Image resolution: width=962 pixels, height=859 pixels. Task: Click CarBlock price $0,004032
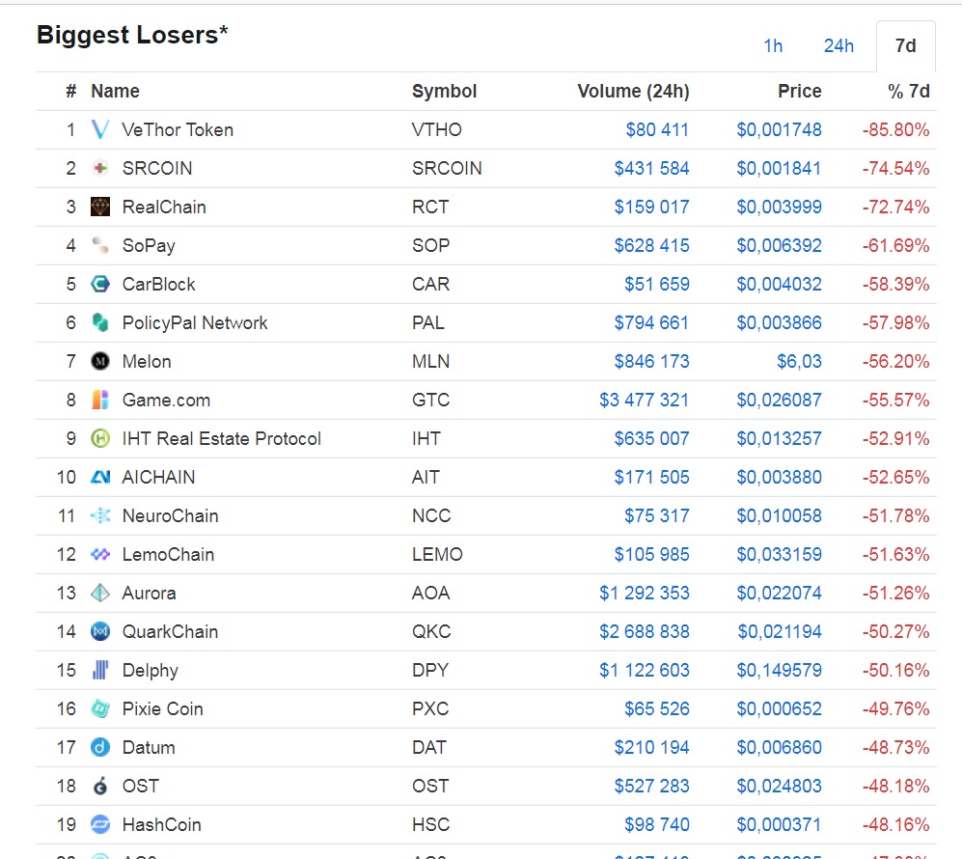click(780, 284)
